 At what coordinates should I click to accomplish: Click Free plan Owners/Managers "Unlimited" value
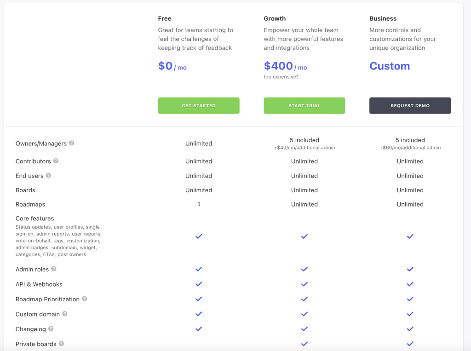click(199, 144)
